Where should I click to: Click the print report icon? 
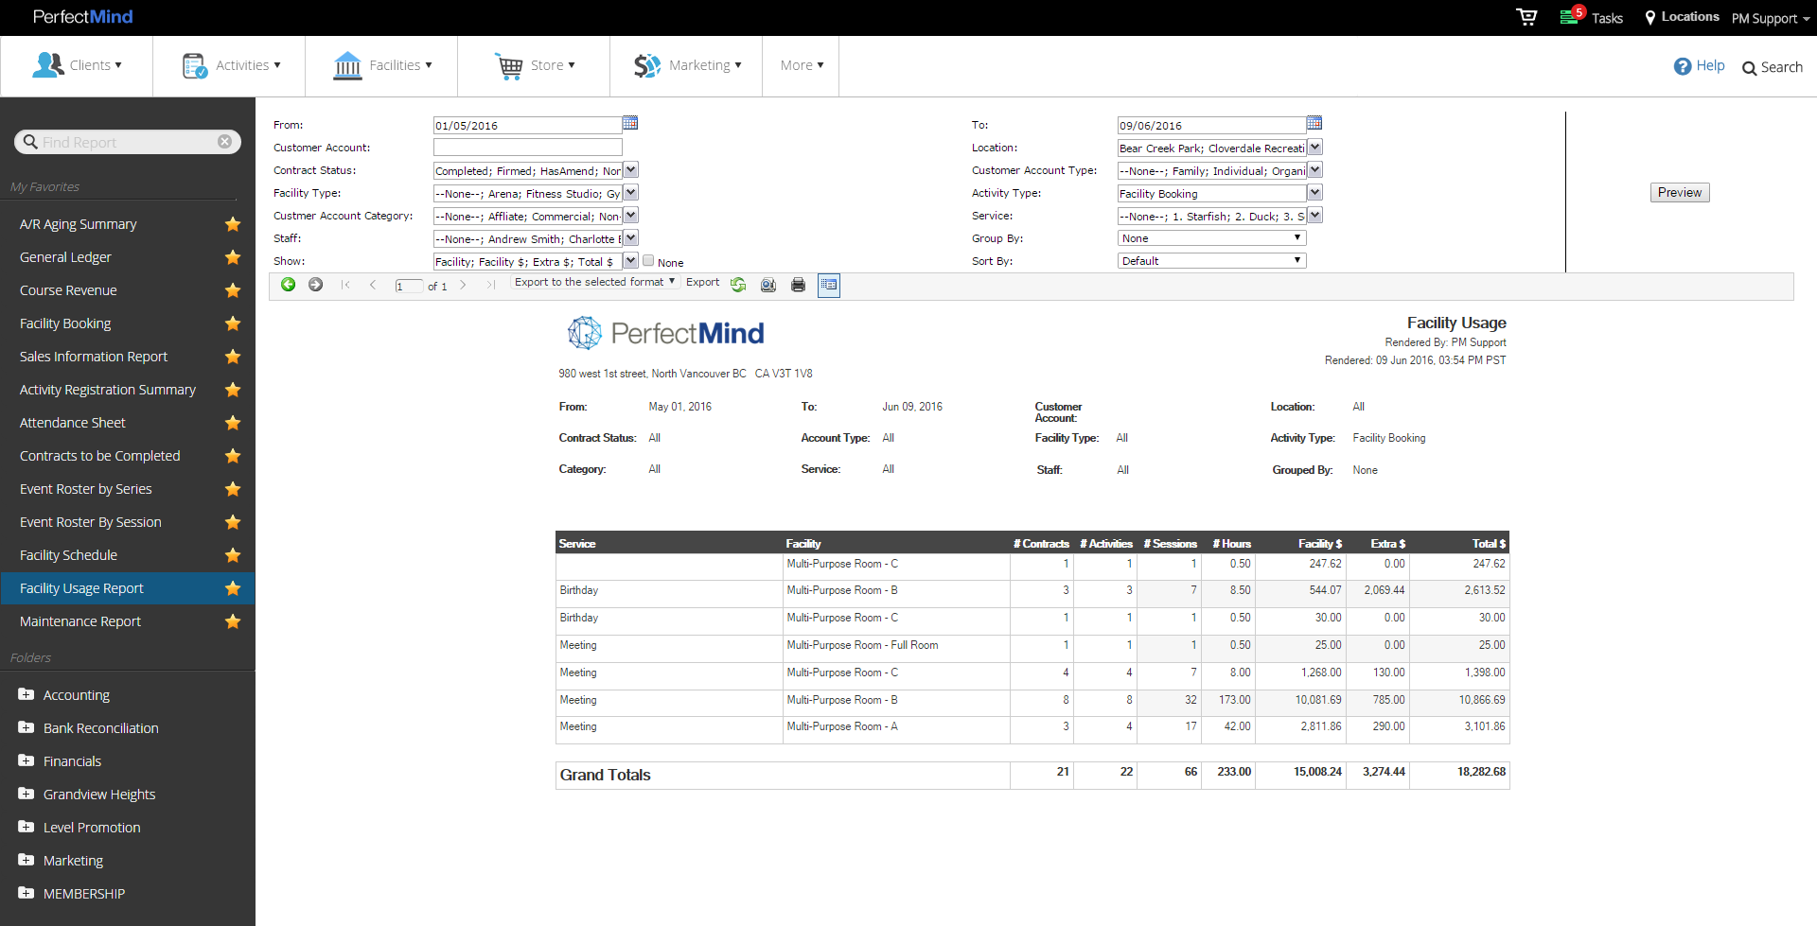[799, 285]
